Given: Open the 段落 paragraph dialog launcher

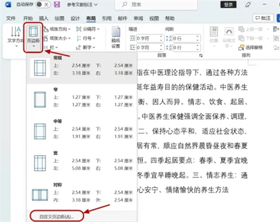Looking at the screenshot, I should click(x=201, y=56).
